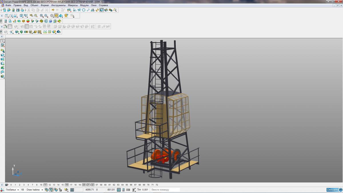This screenshot has height=193, width=343.
Task: Select the Workplane tool icon
Action: click(74, 10)
